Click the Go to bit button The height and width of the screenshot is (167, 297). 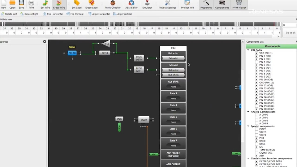pos(290,32)
